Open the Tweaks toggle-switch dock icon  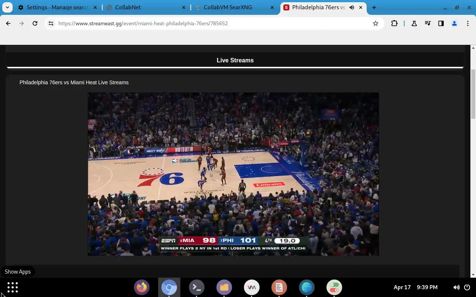click(x=334, y=287)
